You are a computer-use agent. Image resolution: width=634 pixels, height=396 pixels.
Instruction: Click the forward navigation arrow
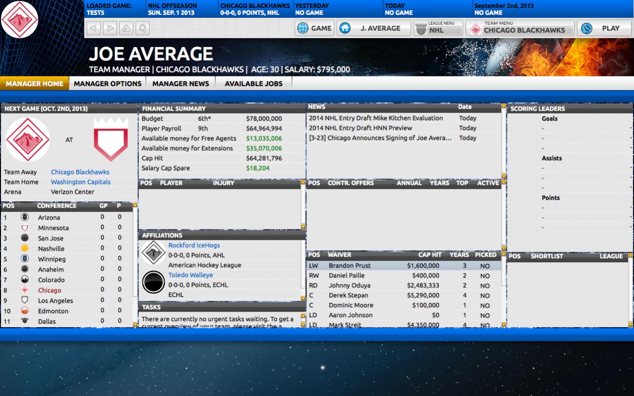click(110, 28)
